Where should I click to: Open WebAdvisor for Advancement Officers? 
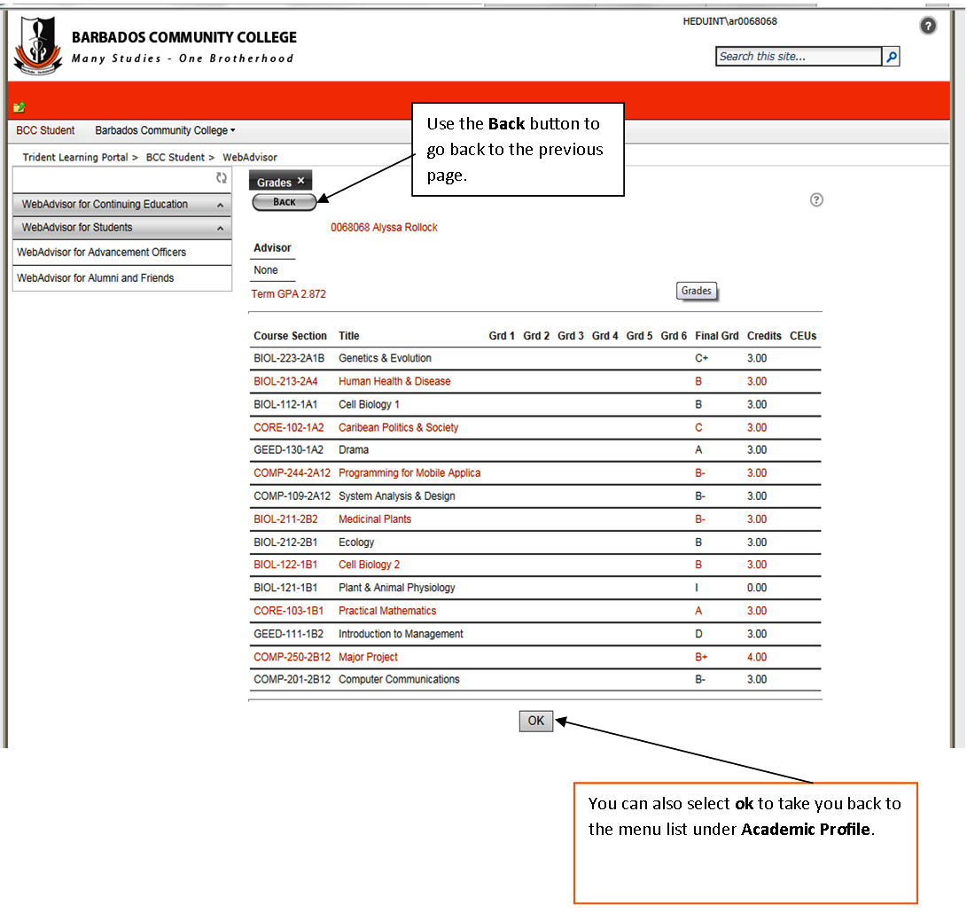[x=101, y=253]
